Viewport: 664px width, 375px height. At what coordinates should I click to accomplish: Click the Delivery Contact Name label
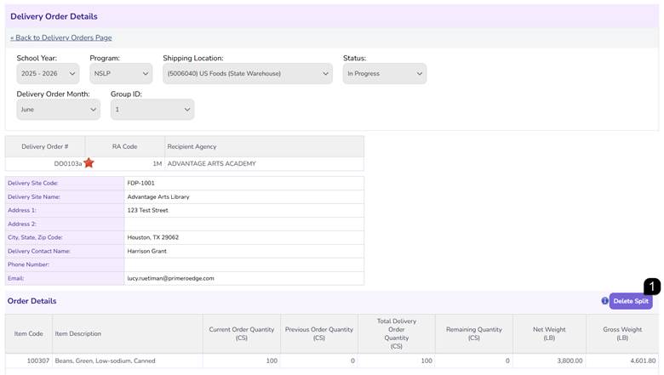39,251
